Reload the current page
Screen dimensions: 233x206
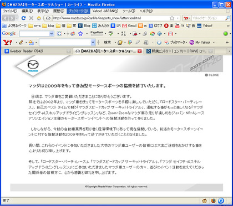pos(23,18)
